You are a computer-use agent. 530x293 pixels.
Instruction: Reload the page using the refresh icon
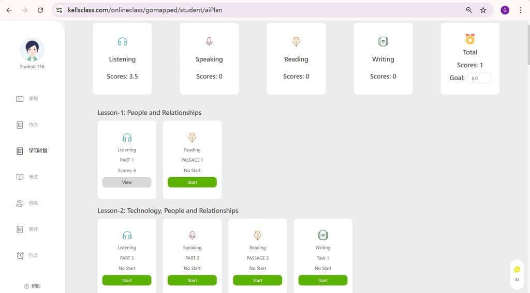pos(40,10)
